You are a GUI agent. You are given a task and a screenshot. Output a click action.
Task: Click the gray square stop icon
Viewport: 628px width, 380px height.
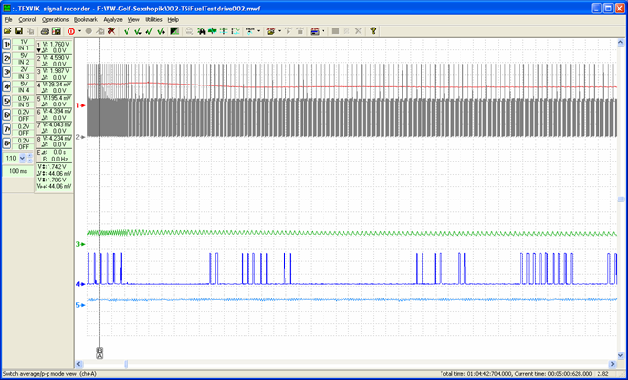(335, 30)
